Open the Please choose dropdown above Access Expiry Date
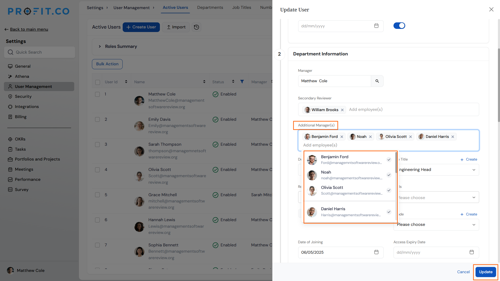This screenshot has width=500, height=281. click(436, 225)
